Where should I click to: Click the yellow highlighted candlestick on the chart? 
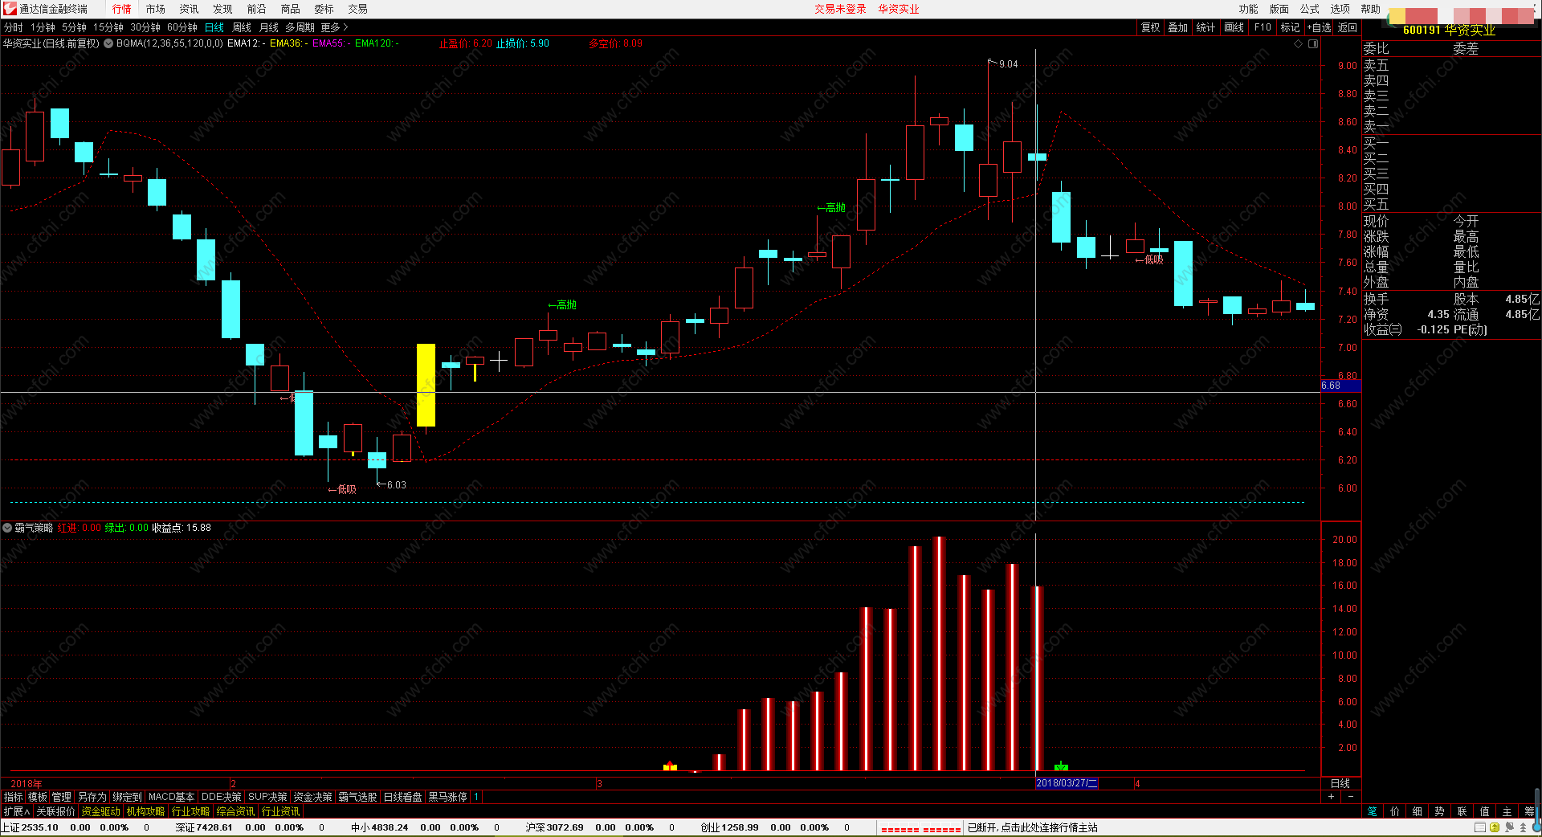tap(426, 385)
